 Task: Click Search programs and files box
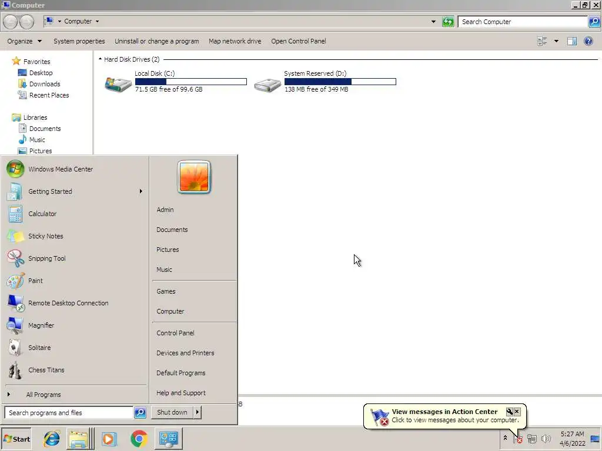(69, 413)
